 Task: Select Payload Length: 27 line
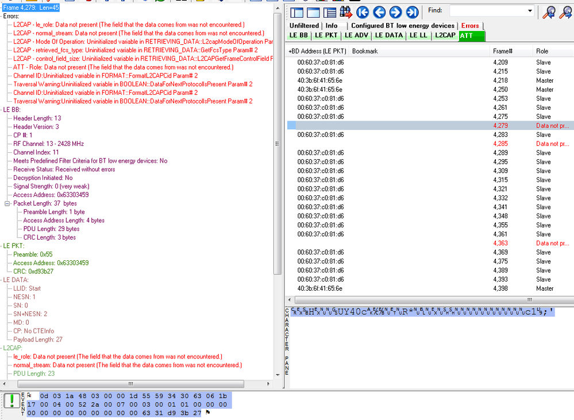pyautogui.click(x=38, y=340)
